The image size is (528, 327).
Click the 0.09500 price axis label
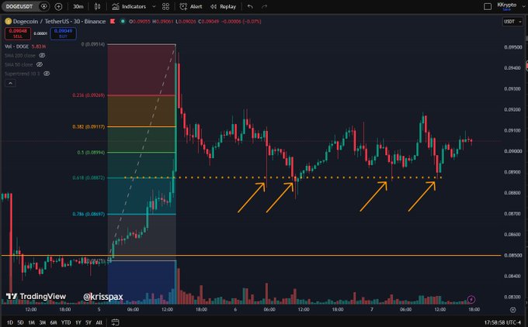(513, 47)
